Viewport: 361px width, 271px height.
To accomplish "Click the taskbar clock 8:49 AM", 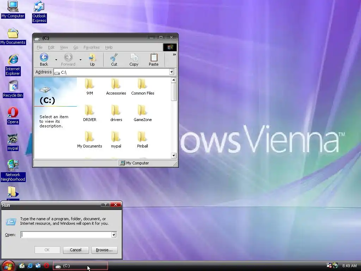I will (349, 266).
